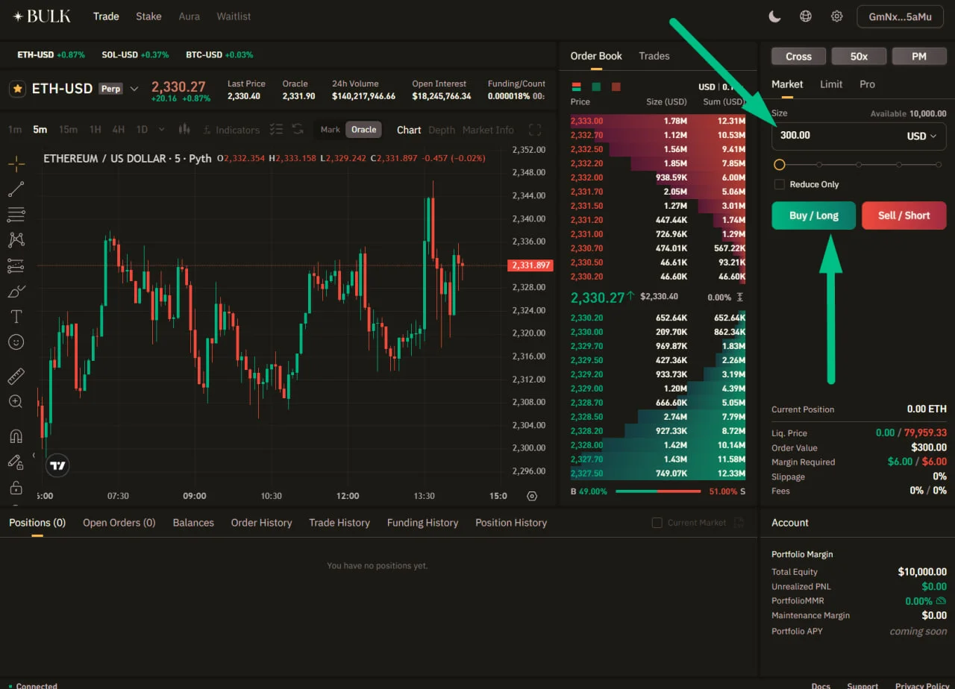Open the GmNx...5aMu wallet button

[901, 16]
